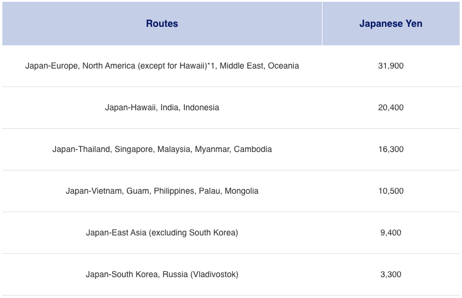Select the Japan-East Asia route cell

point(162,232)
